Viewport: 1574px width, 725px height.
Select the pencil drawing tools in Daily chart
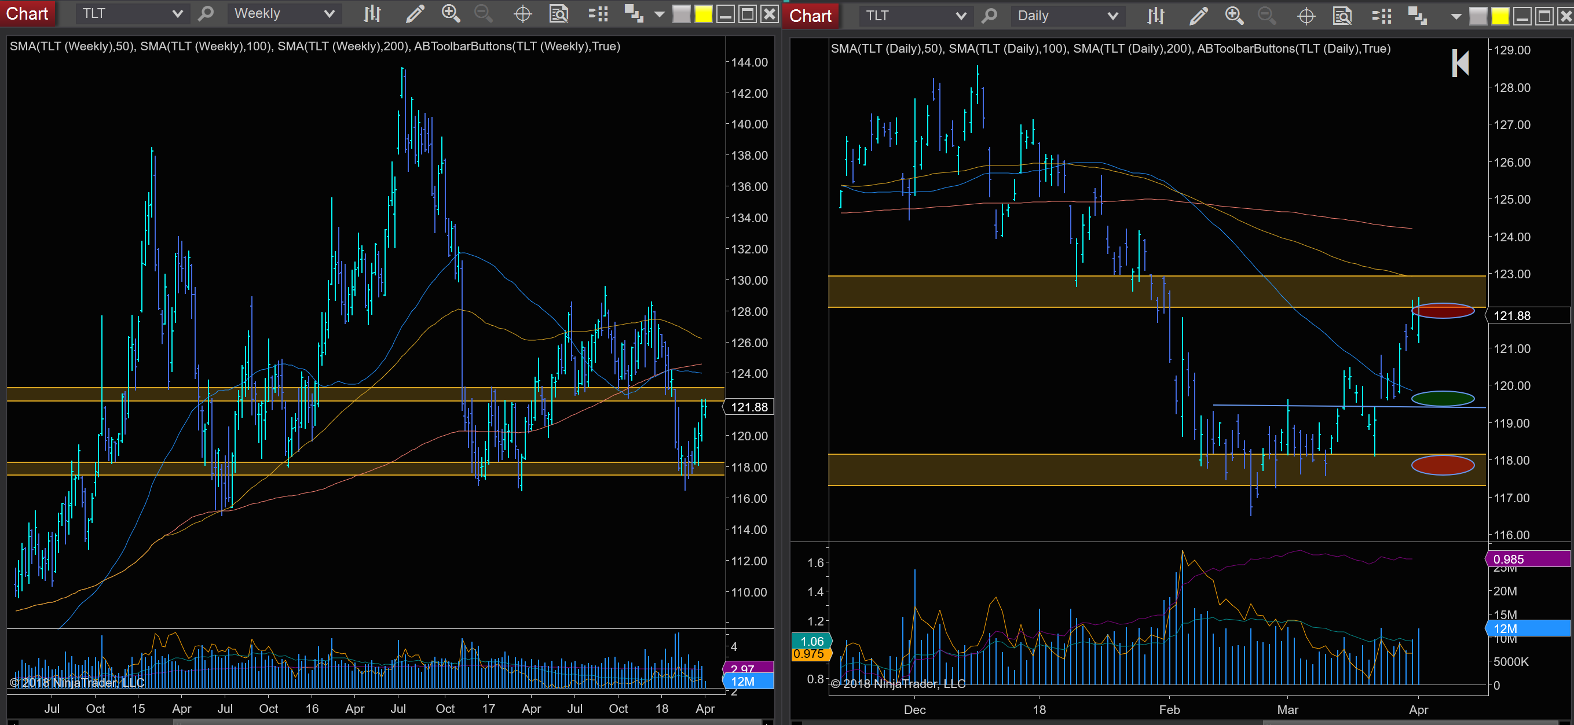(1198, 16)
